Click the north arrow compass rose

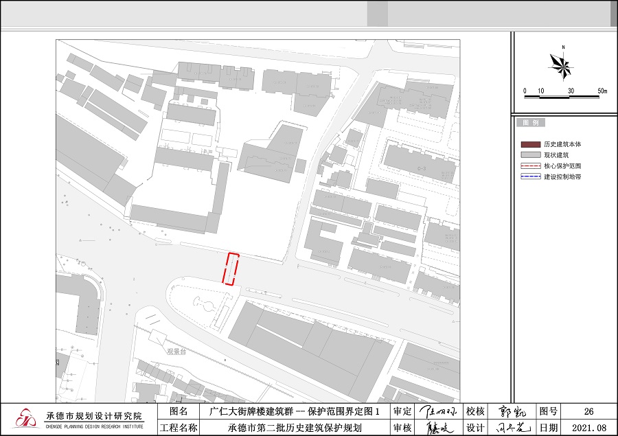(562, 66)
